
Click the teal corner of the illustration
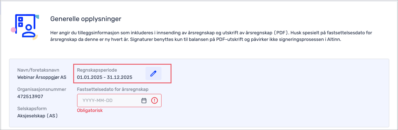37,17
